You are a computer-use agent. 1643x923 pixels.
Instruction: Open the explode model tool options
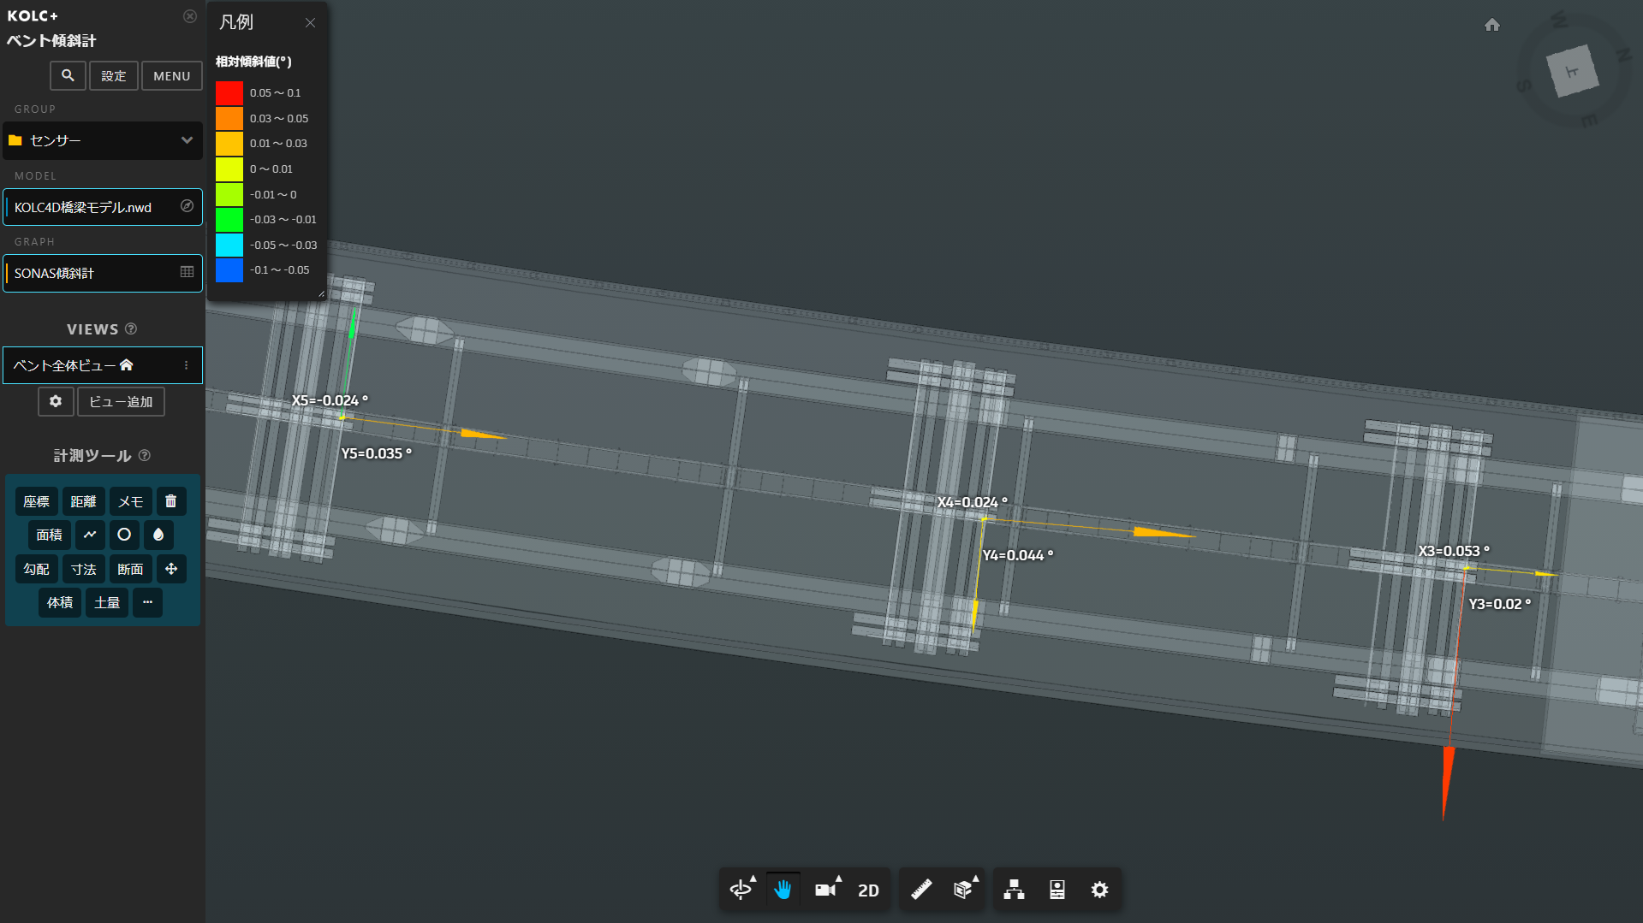(963, 890)
